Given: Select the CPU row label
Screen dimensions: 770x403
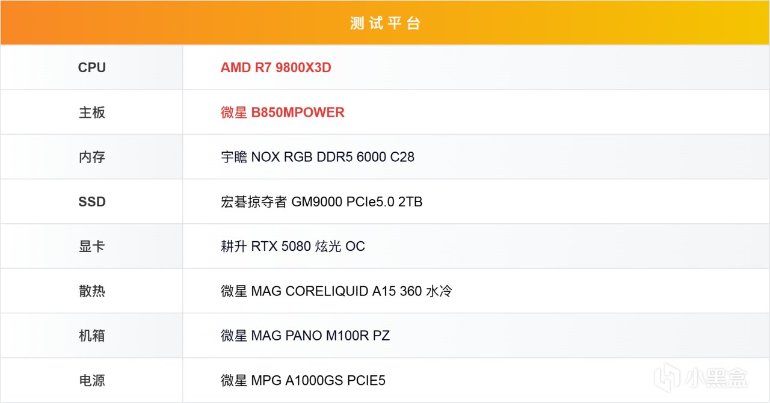Looking at the screenshot, I should pos(91,67).
